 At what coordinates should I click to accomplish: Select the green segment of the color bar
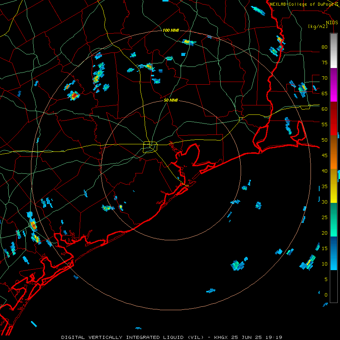334,219
